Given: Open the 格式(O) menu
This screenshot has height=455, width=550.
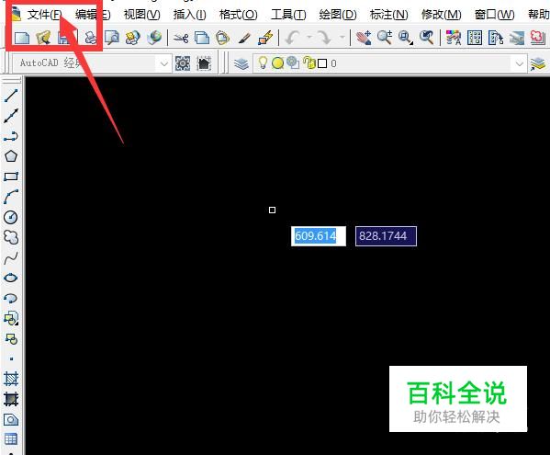Looking at the screenshot, I should click(238, 15).
